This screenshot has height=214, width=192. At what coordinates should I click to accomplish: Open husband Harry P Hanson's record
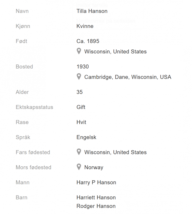point(96,183)
